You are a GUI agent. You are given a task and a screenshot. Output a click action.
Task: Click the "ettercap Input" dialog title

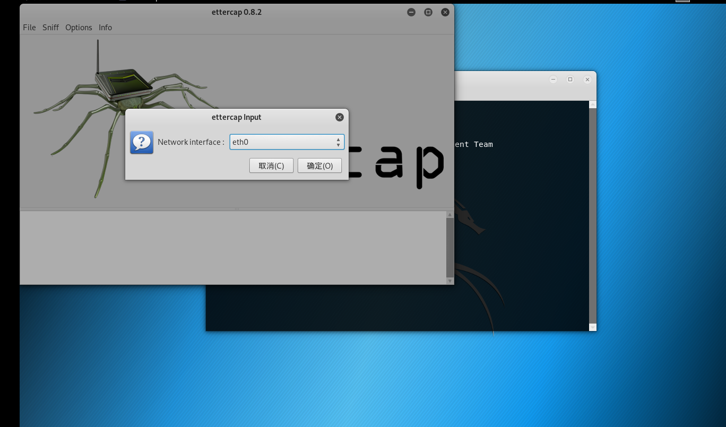point(237,117)
